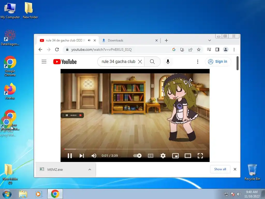Select the DataWagon desktop shortcut
Viewport: 265px width, 199px height.
tap(10, 38)
